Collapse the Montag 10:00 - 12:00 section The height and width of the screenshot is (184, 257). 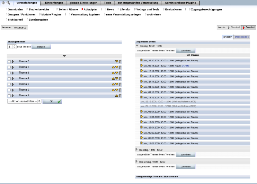(x=137, y=46)
